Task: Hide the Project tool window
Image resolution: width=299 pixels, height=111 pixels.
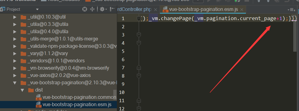Action: (x=112, y=9)
